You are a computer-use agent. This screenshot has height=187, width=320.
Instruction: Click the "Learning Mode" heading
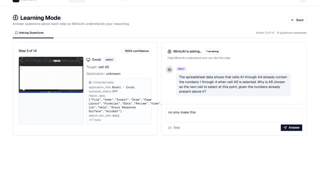[40, 18]
